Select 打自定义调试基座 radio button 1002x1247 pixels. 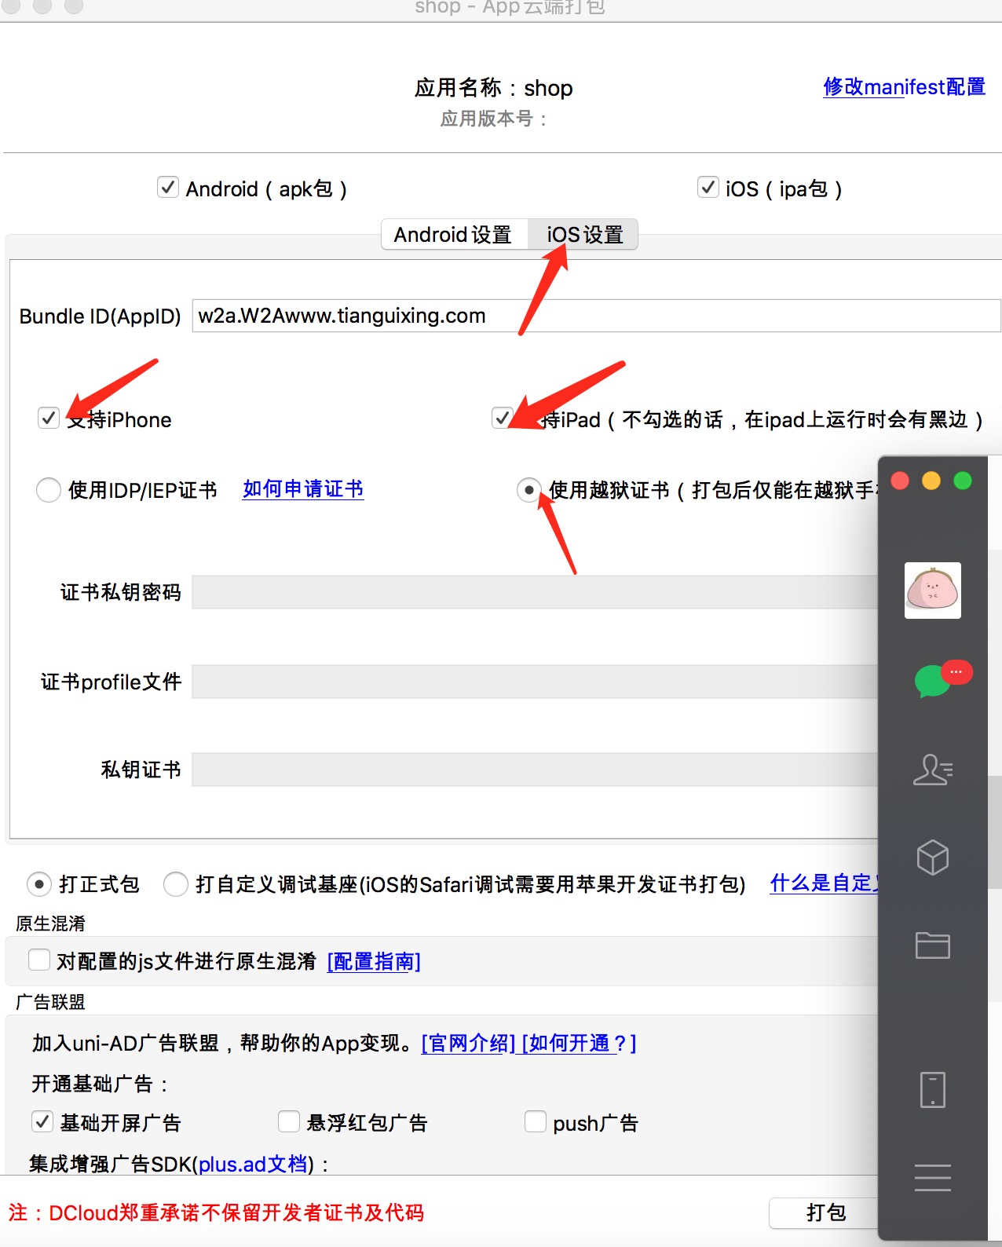[176, 884]
